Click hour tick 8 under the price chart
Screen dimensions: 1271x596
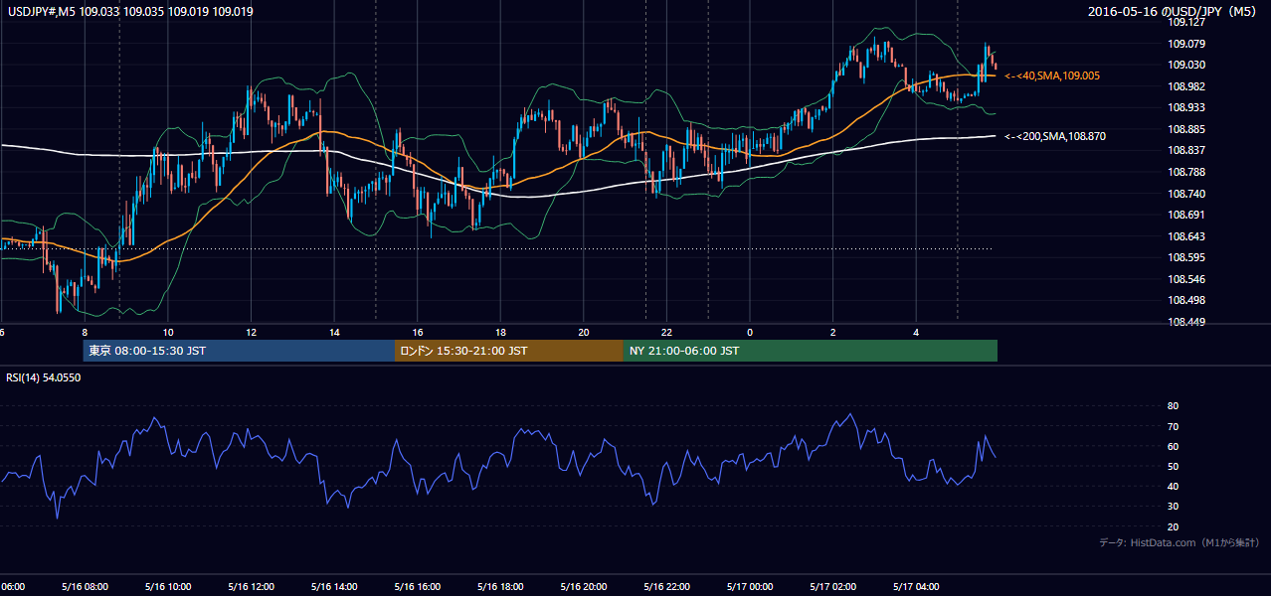coord(86,332)
